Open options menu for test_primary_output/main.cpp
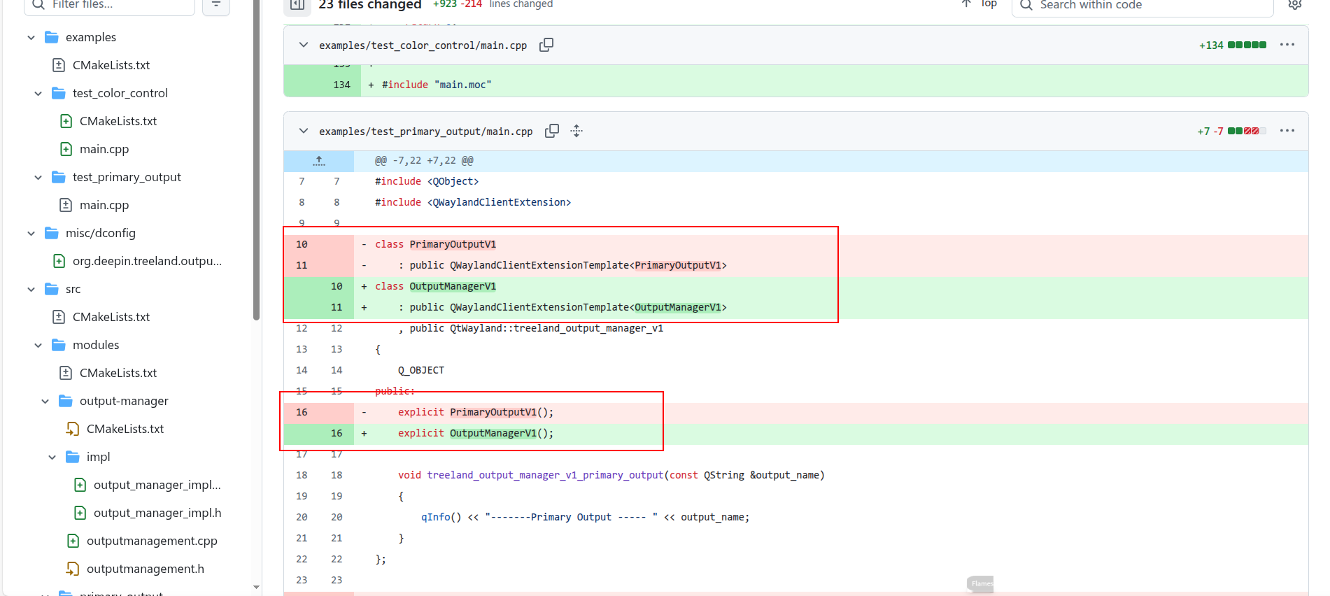 pyautogui.click(x=1287, y=131)
